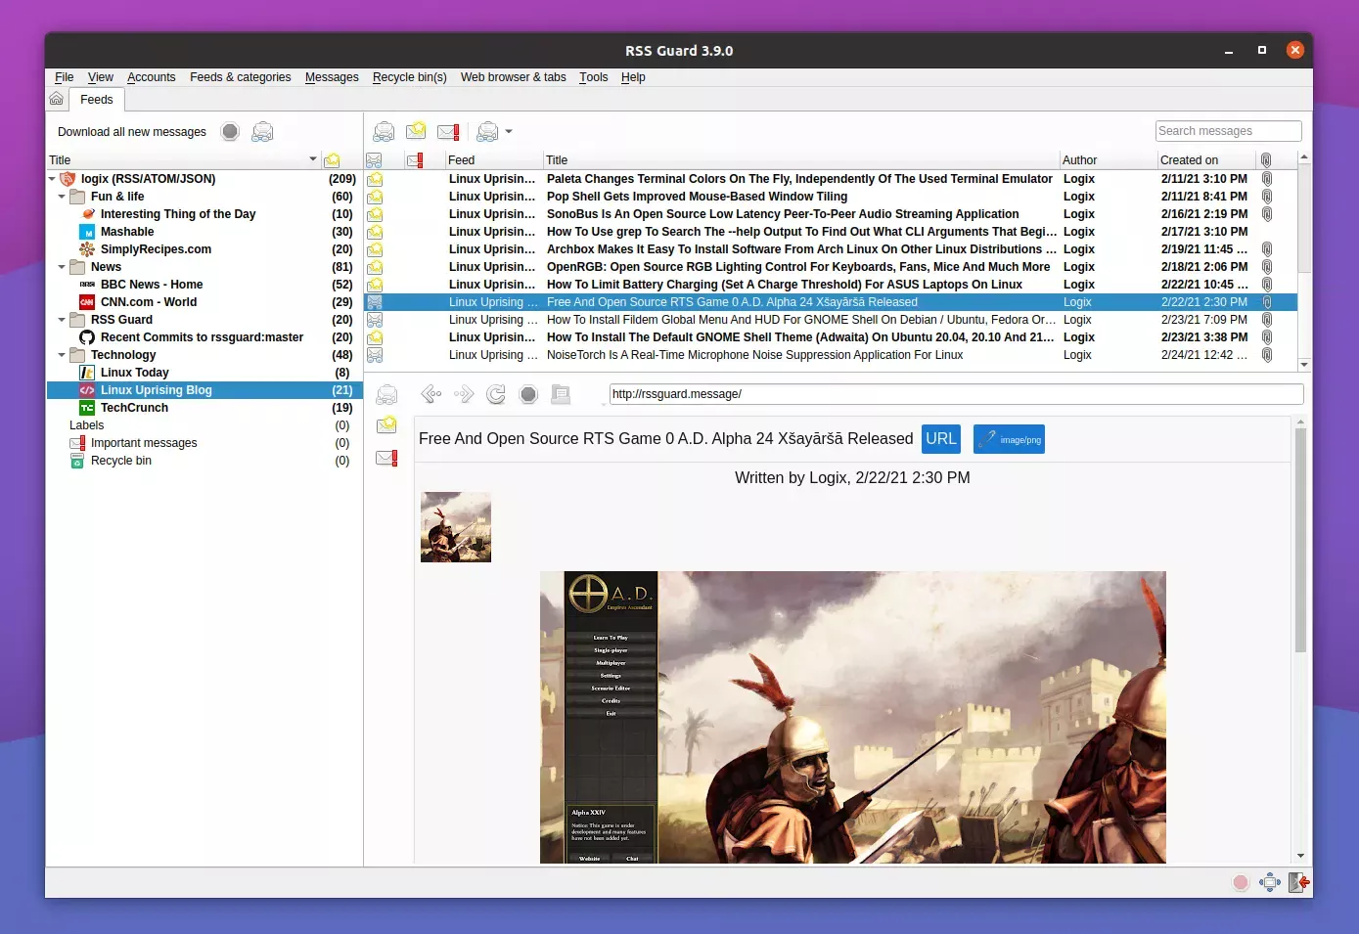Open the feed update dropdown arrow

tap(508, 131)
